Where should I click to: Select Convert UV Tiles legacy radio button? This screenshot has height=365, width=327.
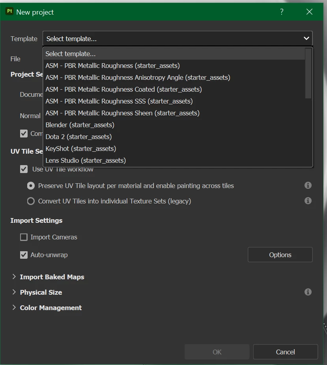pos(31,201)
